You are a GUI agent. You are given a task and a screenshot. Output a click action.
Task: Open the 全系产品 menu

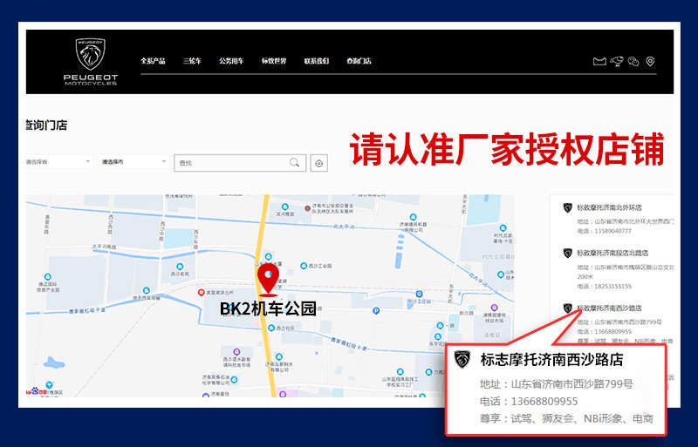point(153,61)
